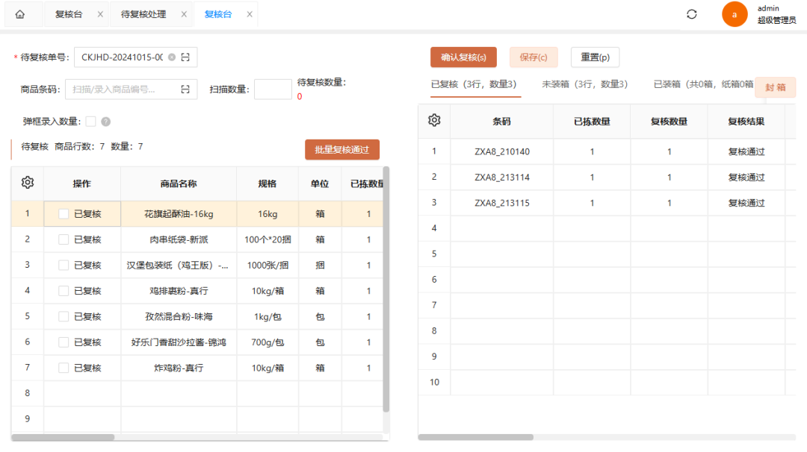Switch to the 待复核处理 tab
Screen dimensions: 807x452
[145, 14]
